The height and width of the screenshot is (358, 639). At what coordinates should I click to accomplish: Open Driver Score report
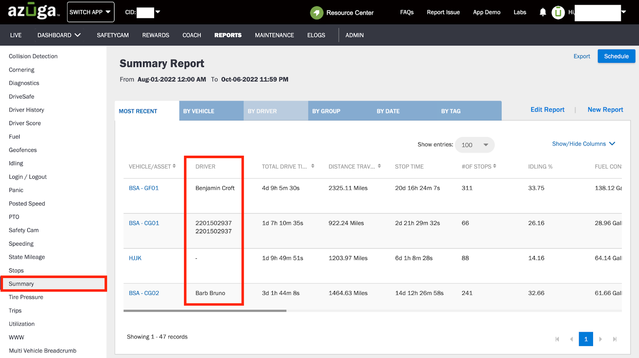25,123
